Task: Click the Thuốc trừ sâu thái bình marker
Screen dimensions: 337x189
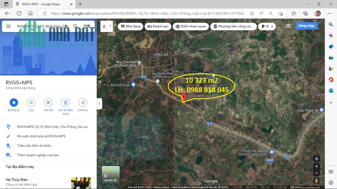Action: (x=272, y=152)
